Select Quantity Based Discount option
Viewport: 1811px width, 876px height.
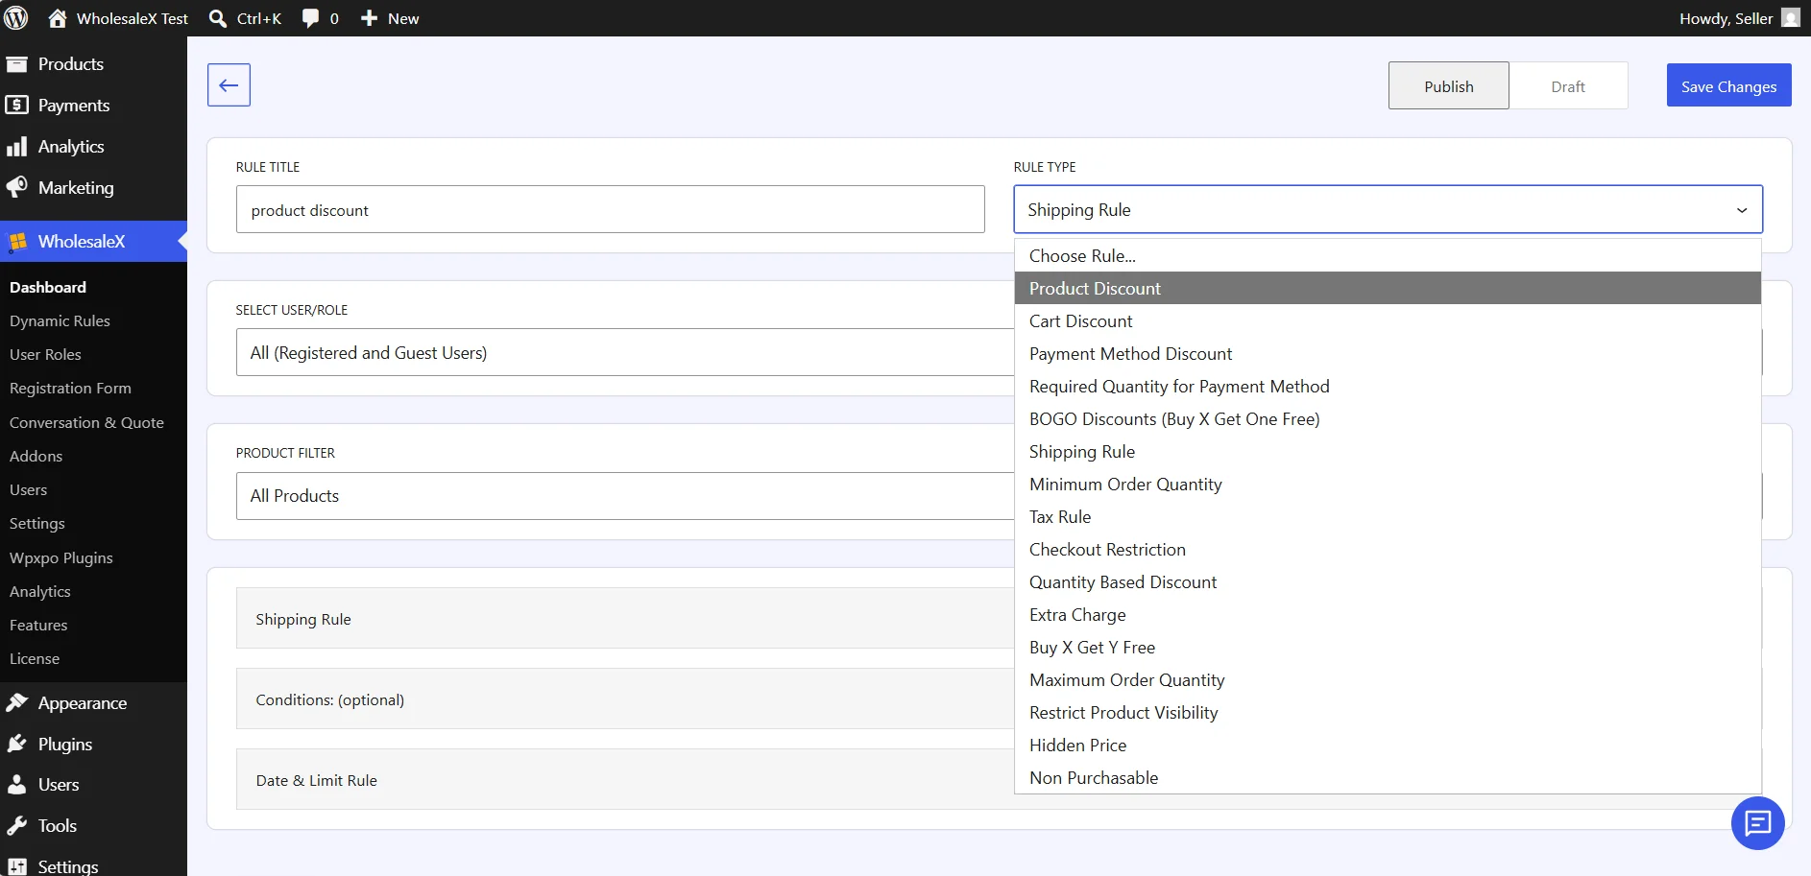pos(1388,582)
